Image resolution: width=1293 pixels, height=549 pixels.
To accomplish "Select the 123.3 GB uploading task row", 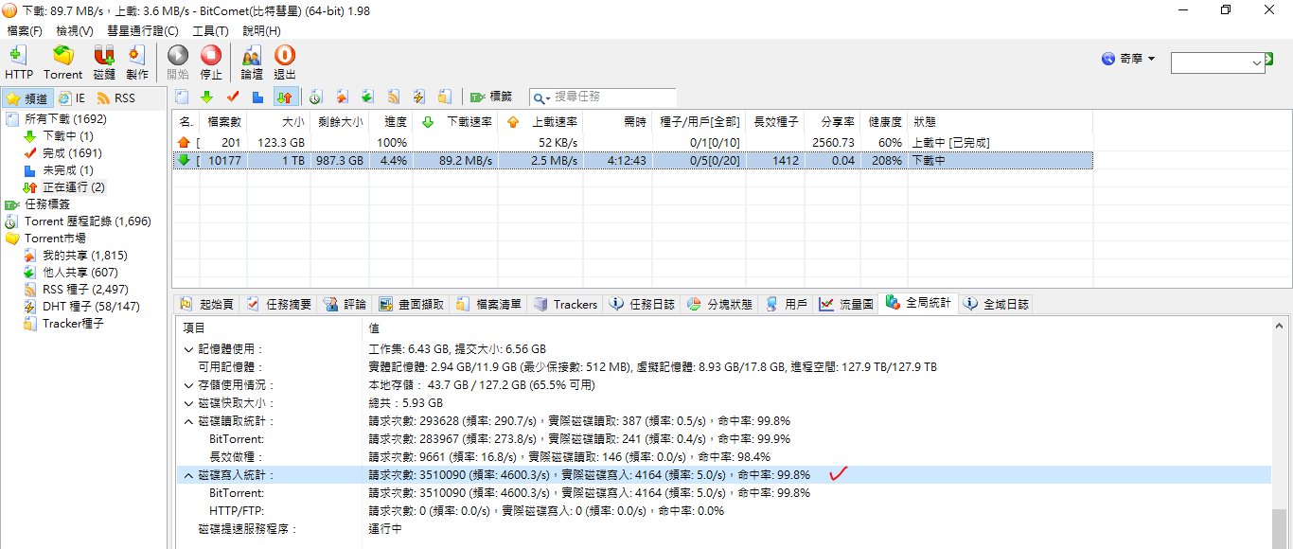I will point(632,142).
